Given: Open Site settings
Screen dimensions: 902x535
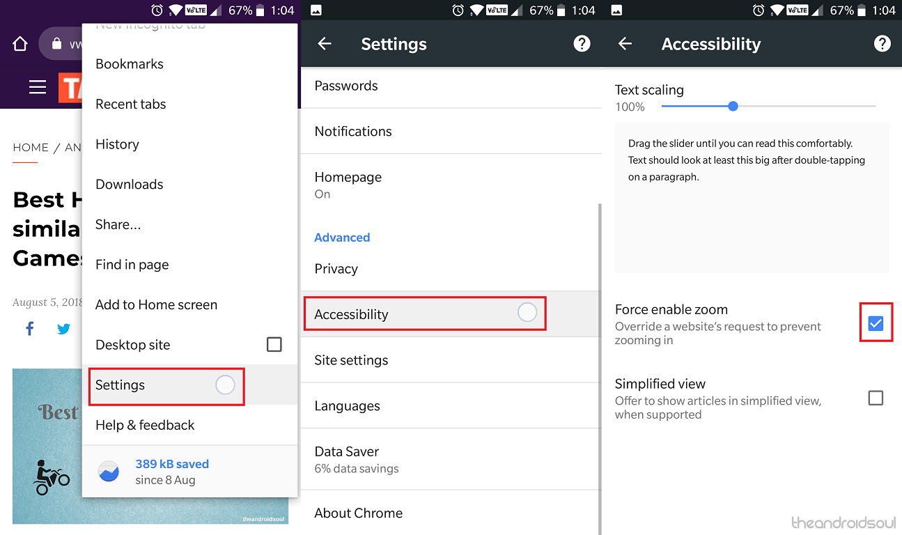Looking at the screenshot, I should tap(351, 360).
